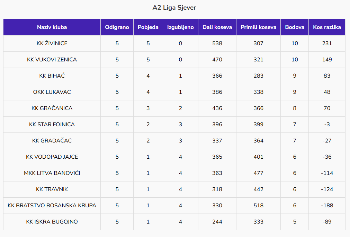Click KK BRATSTVO BOSANSKA KRUPA name
Image resolution: width=350 pixels, height=237 pixels.
point(52,206)
